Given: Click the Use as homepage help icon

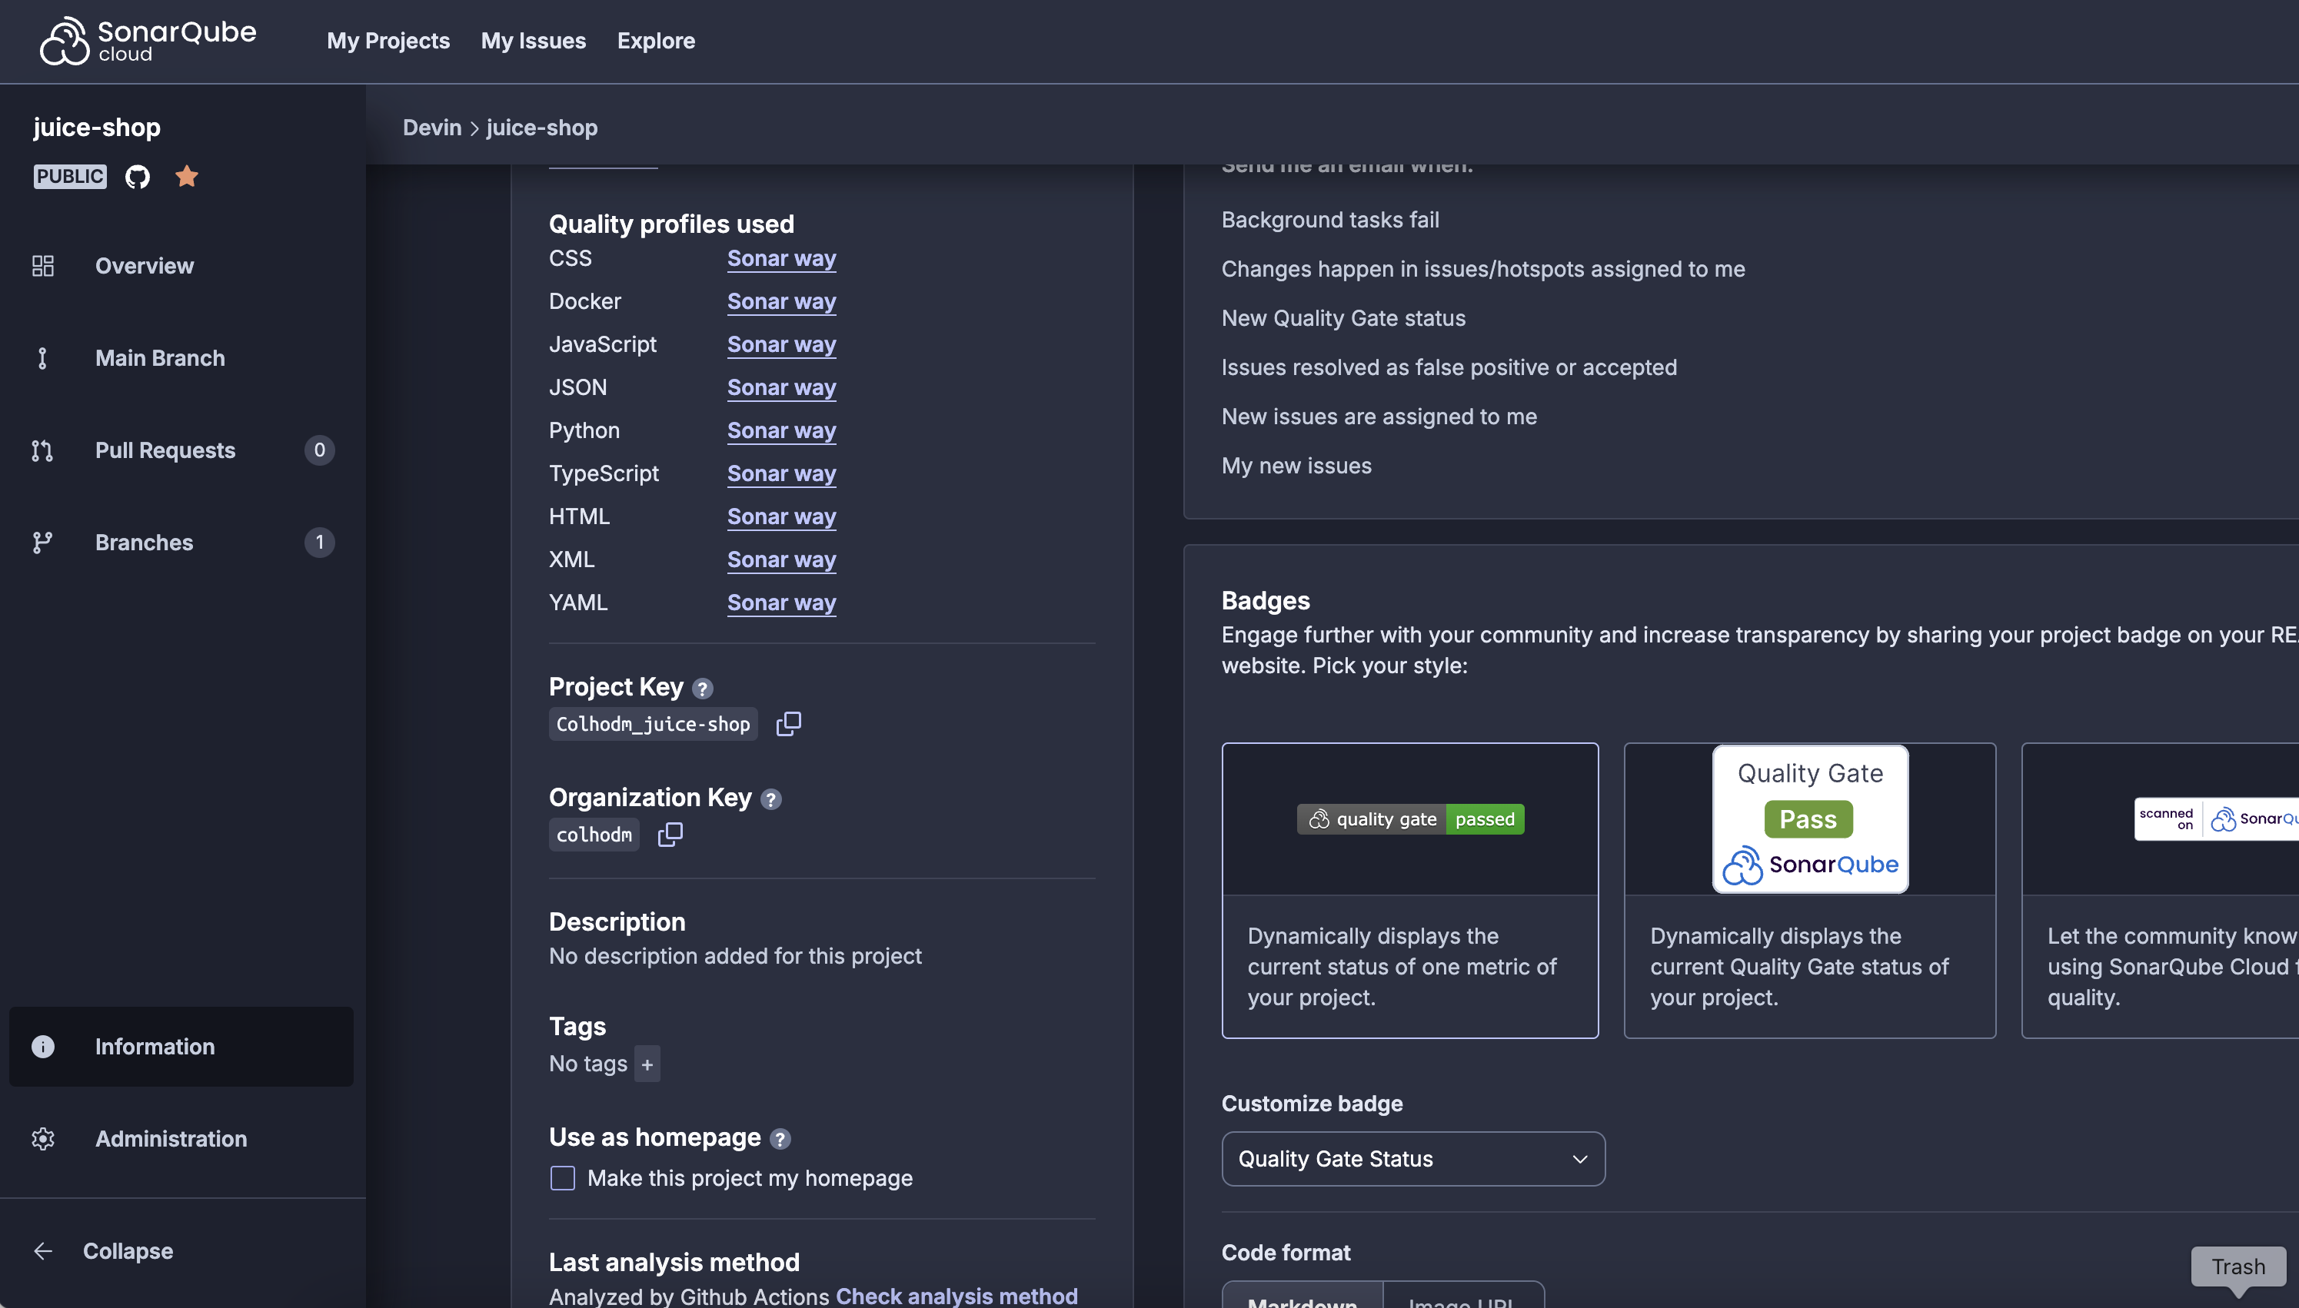Looking at the screenshot, I should 780,1139.
